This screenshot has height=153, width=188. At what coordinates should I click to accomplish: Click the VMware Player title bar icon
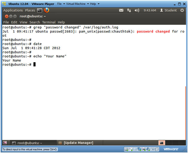(4, 4)
